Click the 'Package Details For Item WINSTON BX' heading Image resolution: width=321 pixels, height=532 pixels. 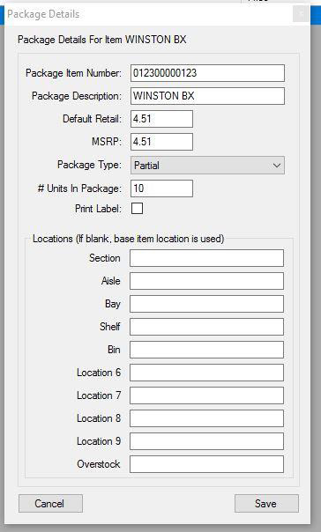point(102,40)
